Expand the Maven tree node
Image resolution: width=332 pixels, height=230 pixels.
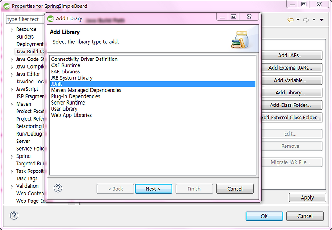[x=12, y=105]
